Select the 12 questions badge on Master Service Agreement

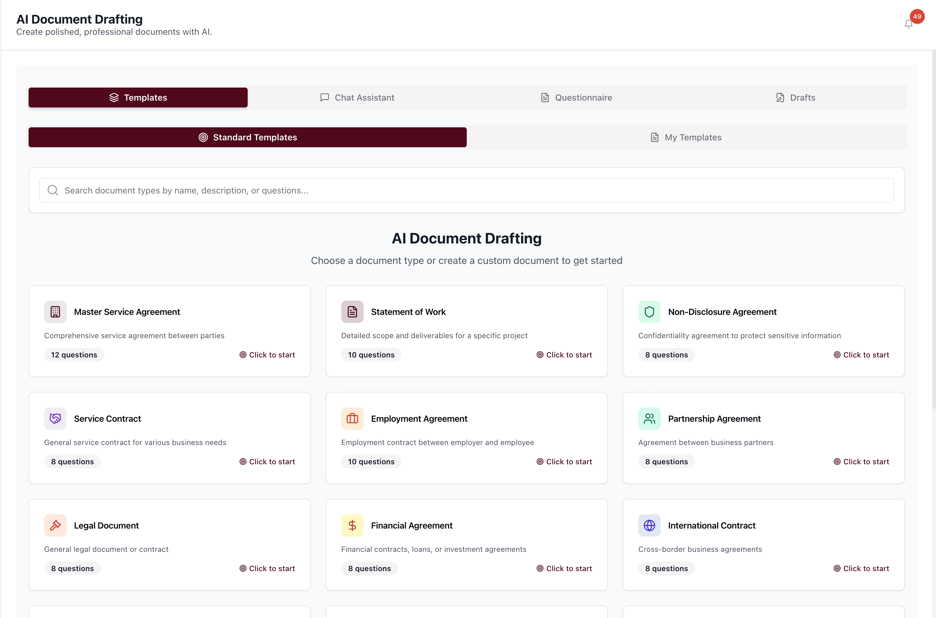pos(74,355)
